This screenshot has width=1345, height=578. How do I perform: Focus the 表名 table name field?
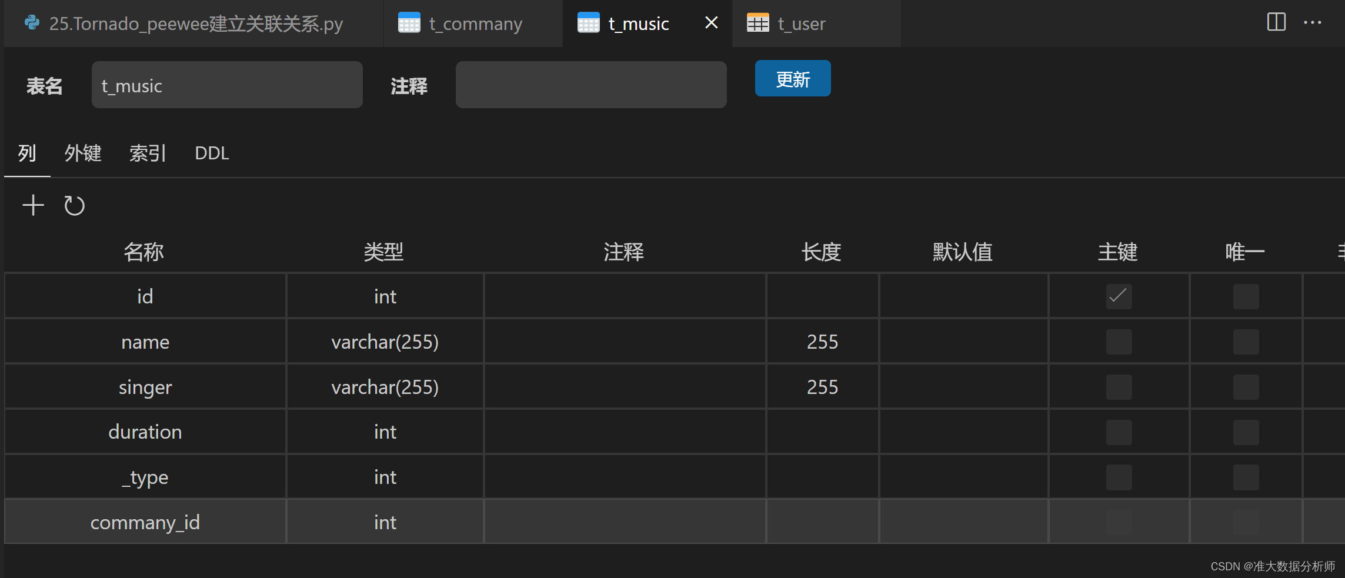click(227, 85)
